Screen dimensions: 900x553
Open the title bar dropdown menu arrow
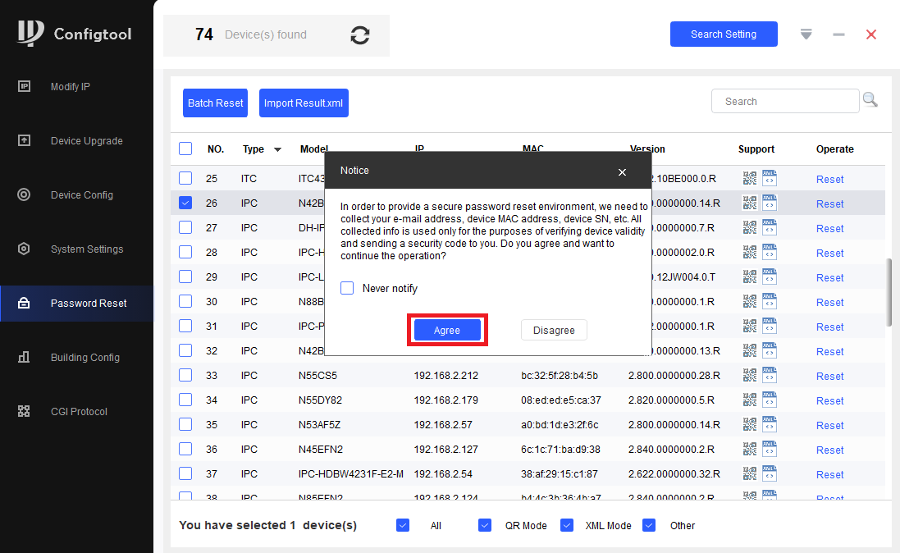[806, 34]
